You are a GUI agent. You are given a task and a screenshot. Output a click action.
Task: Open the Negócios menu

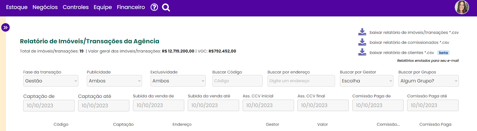[45, 7]
